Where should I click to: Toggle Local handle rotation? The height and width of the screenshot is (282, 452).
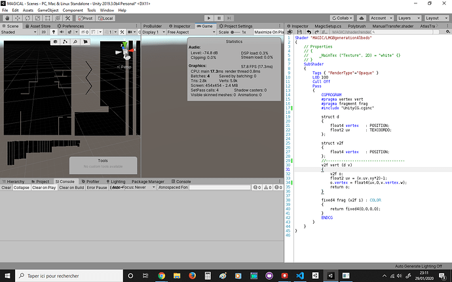pos(106,18)
